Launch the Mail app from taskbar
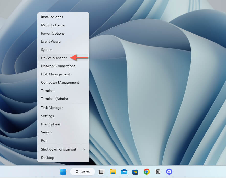This screenshot has height=178, width=226. (x=124, y=172)
